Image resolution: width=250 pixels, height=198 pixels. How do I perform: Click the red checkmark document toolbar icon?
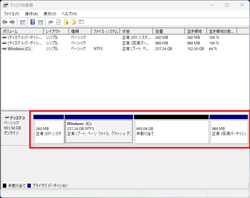(x=58, y=22)
